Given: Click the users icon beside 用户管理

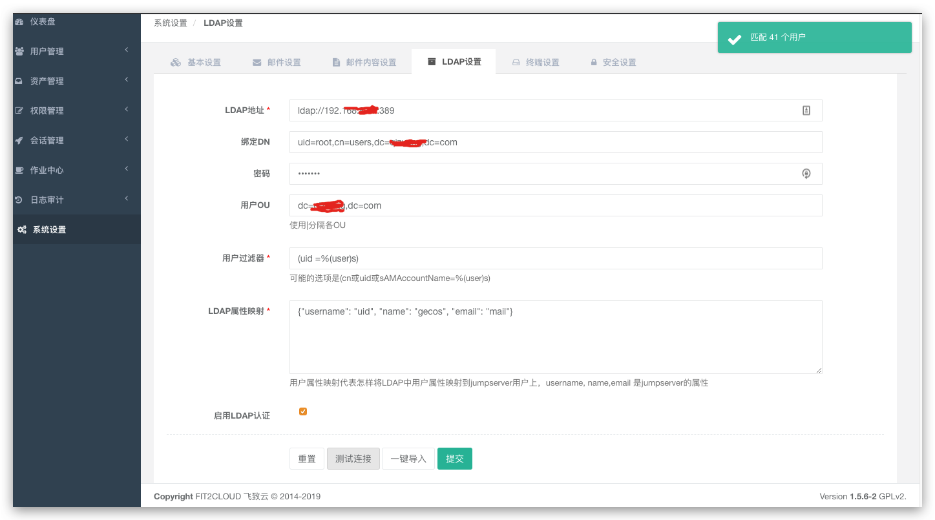Looking at the screenshot, I should [x=19, y=51].
